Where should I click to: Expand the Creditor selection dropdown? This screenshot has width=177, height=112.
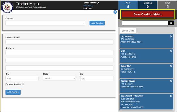pos(45,23)
